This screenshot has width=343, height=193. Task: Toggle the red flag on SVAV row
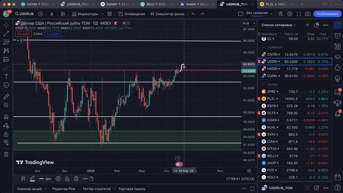point(259,135)
